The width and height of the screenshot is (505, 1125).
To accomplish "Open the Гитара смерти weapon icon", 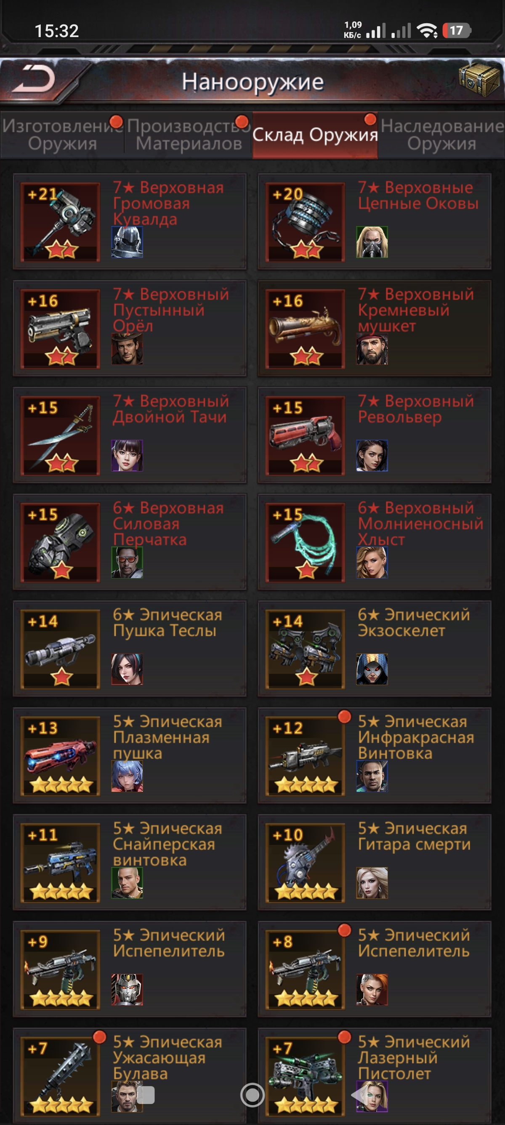I will (x=306, y=862).
